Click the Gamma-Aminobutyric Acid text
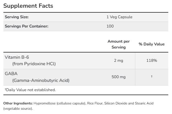Viewport: 172px width, 114px height. 41,80
